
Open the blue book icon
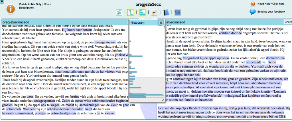click(166, 13)
